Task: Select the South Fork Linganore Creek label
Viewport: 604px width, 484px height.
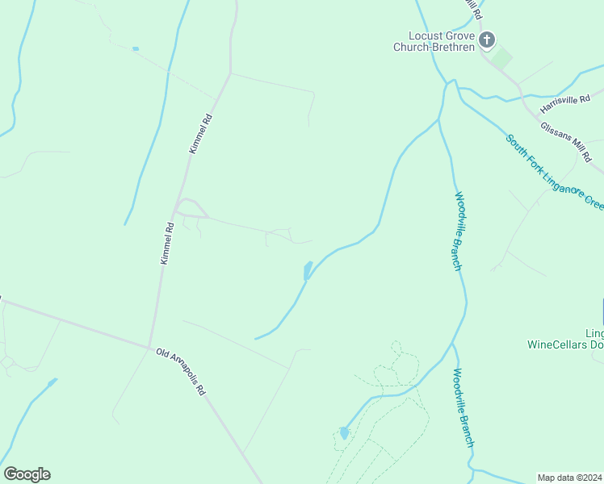Action: click(555, 172)
